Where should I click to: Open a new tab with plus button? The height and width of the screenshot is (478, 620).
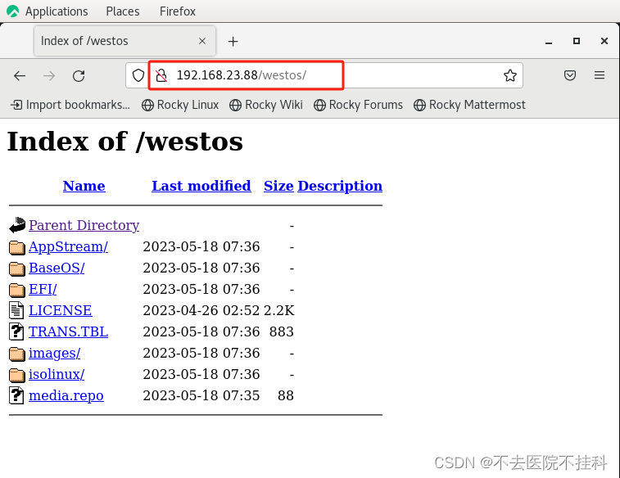pos(233,41)
